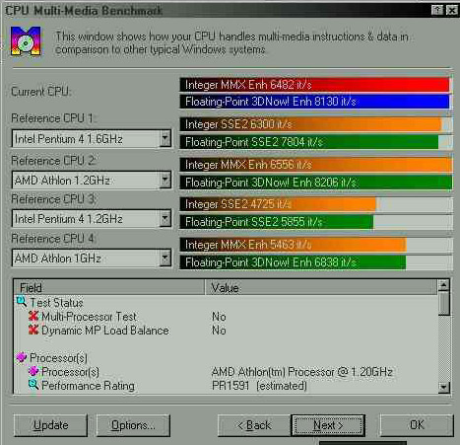460x445 pixels.
Task: Close the CPU Multi-Media Benchmark window
Action: click(x=452, y=10)
